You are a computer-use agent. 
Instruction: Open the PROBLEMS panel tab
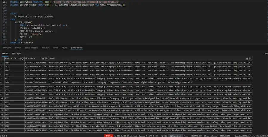(x=7, y=48)
